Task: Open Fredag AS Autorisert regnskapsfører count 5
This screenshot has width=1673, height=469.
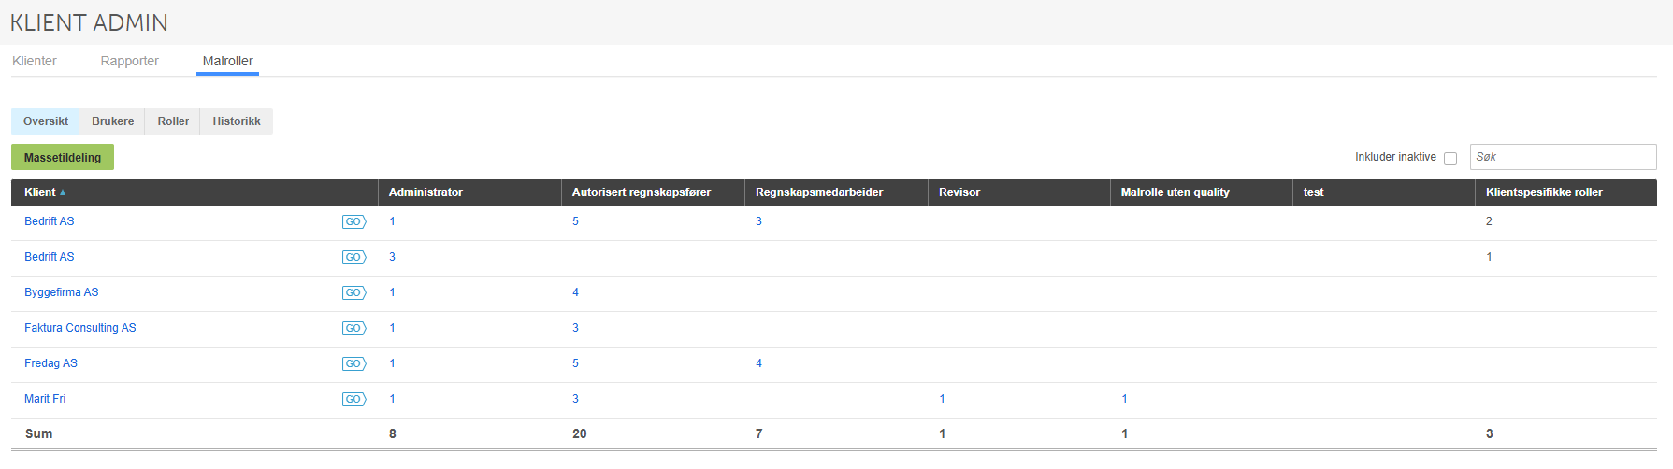Action: point(575,363)
